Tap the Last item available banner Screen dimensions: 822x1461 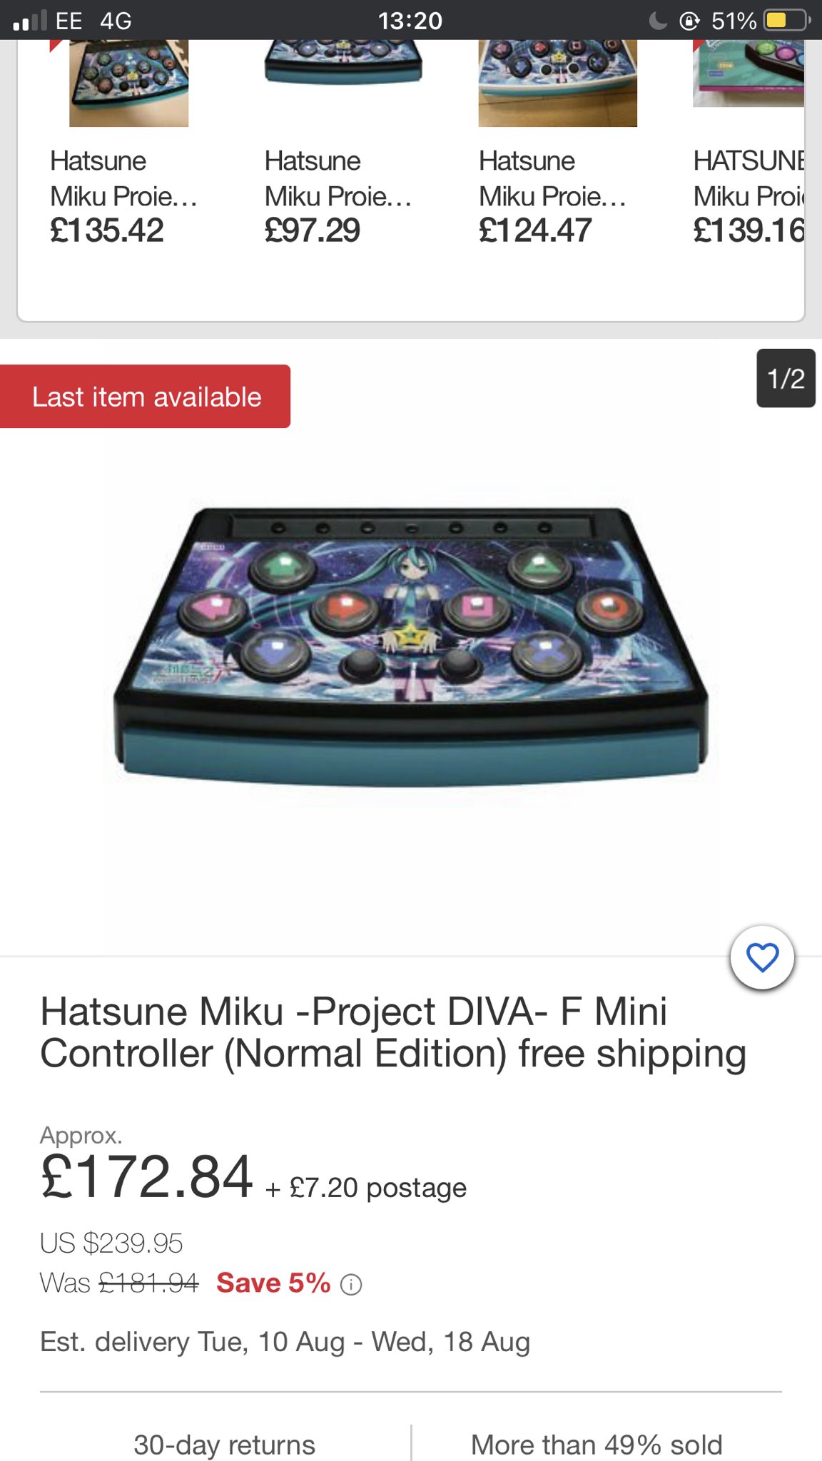(x=145, y=397)
